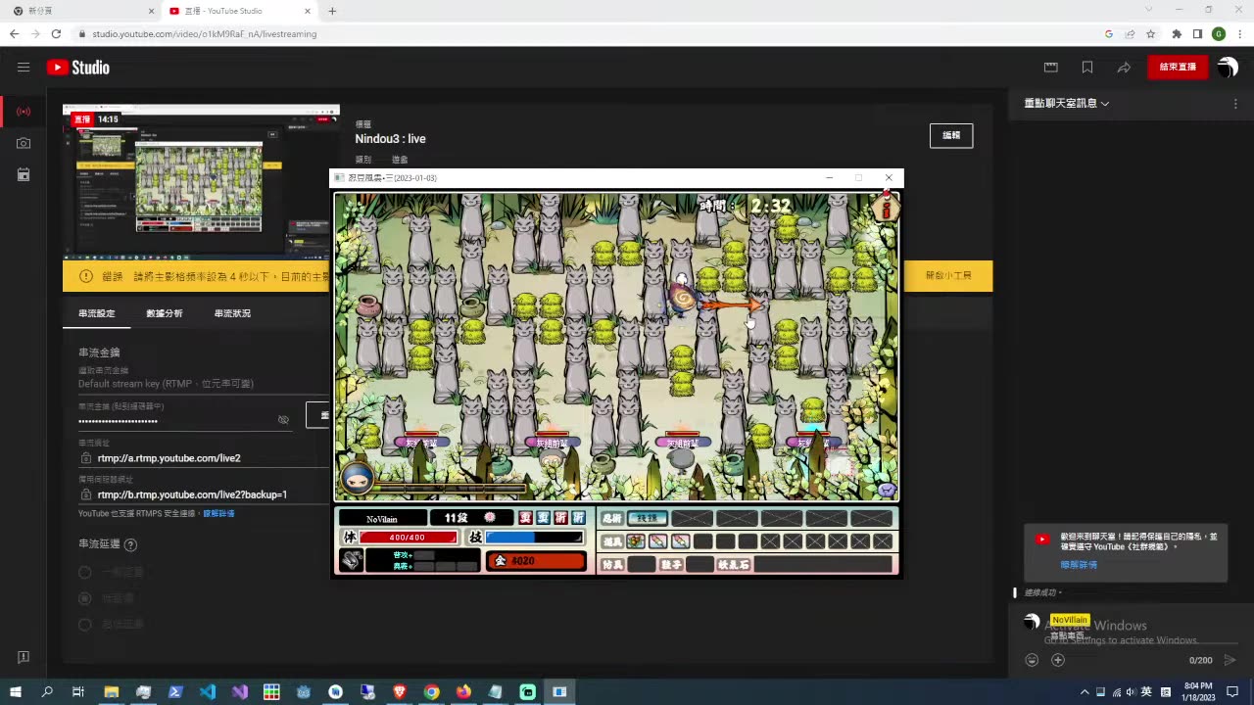This screenshot has height=705, width=1254.
Task: Bookmark this page with the star icon
Action: pyautogui.click(x=1151, y=33)
